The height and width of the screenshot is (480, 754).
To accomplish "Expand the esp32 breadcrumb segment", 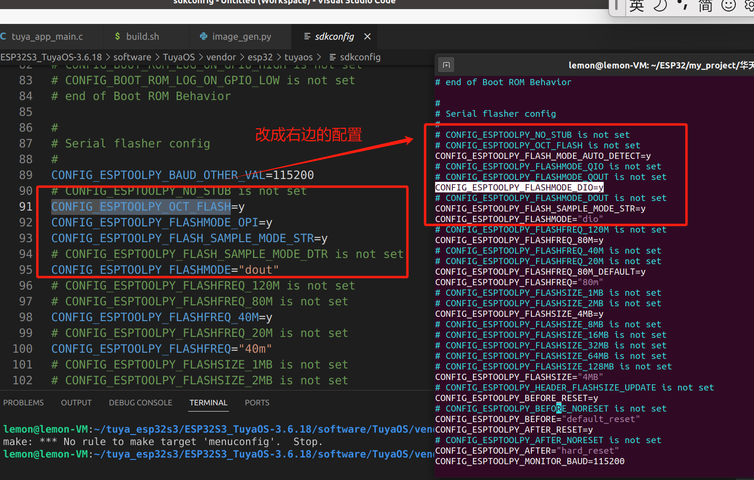I will (x=260, y=57).
